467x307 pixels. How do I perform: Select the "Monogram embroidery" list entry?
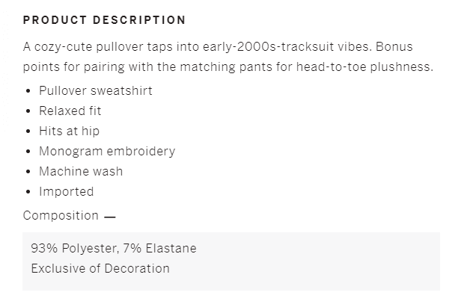[107, 152]
